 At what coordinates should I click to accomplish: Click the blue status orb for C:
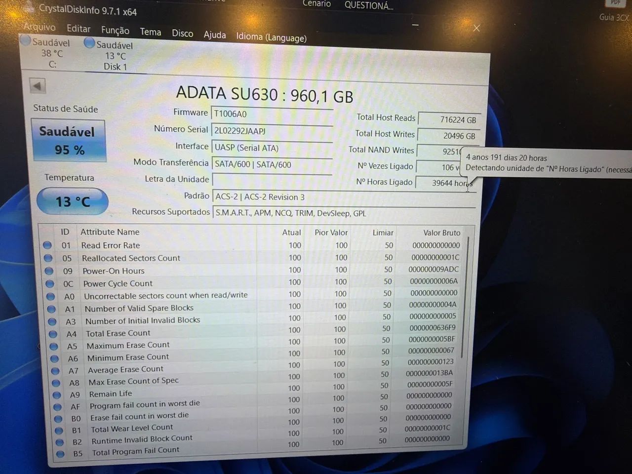[x=26, y=40]
